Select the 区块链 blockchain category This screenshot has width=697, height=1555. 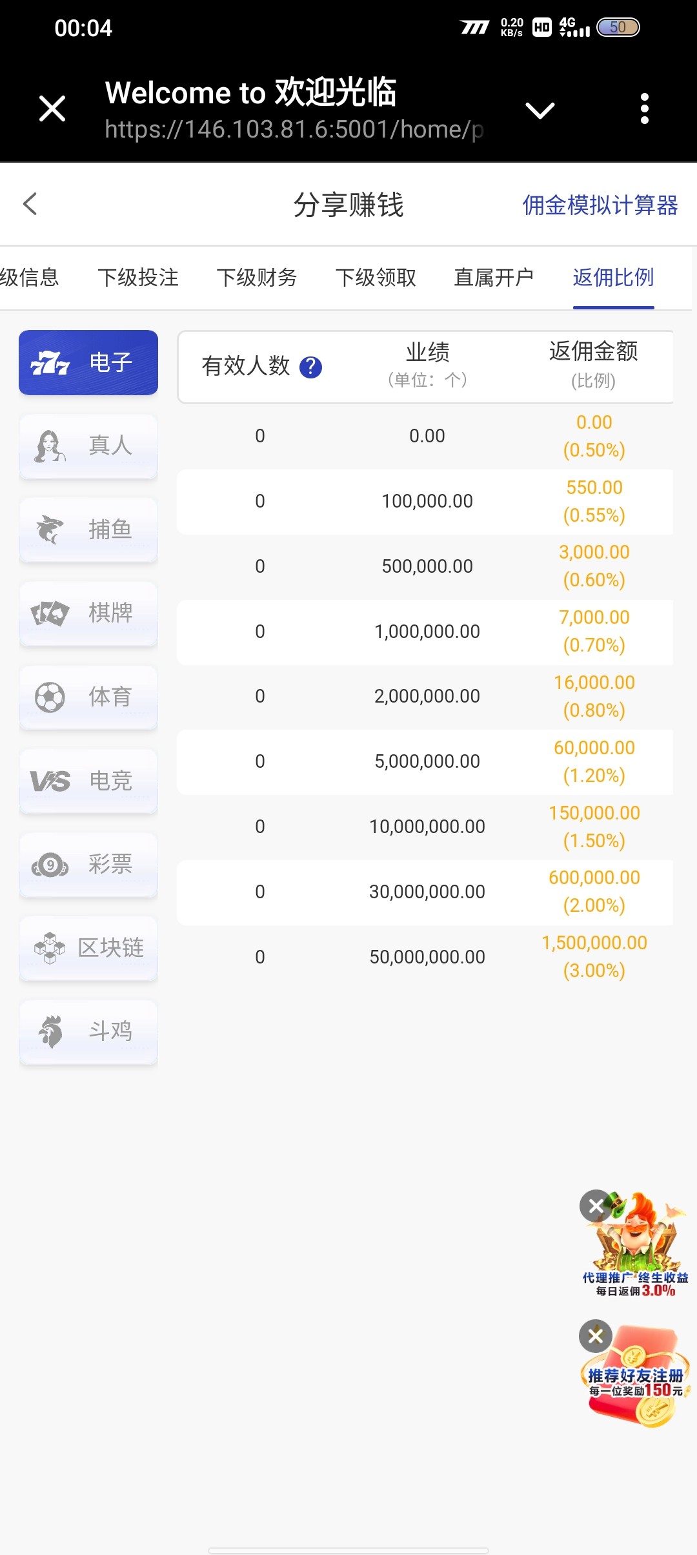point(88,948)
